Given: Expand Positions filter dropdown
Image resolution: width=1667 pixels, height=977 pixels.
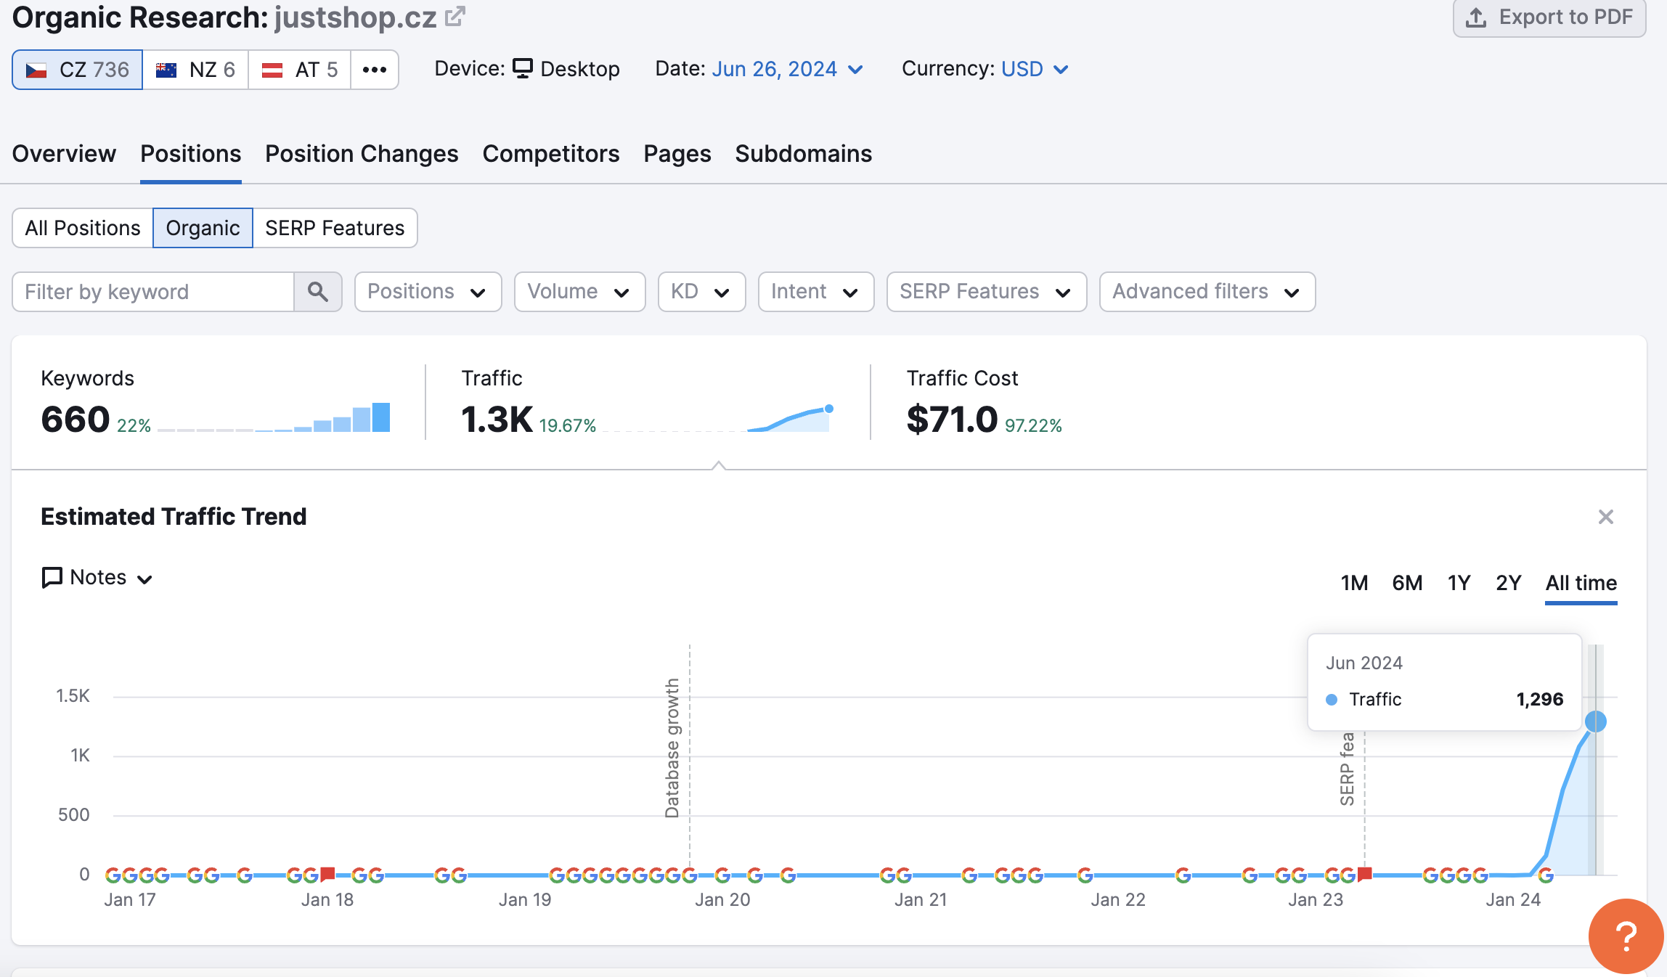Looking at the screenshot, I should click(428, 292).
